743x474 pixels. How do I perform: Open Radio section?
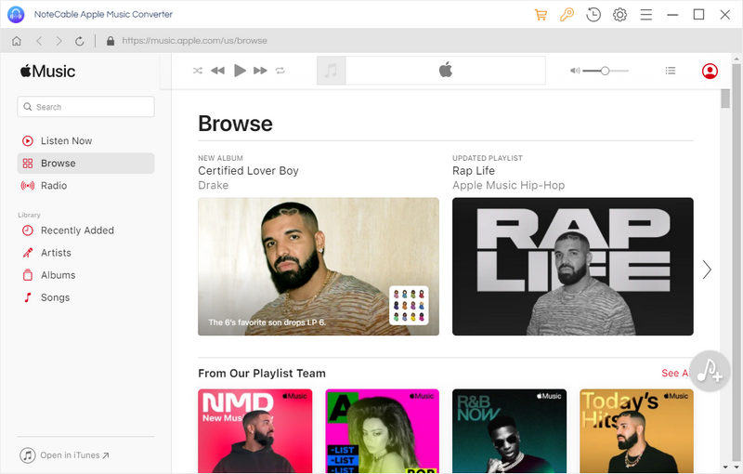tap(85, 185)
